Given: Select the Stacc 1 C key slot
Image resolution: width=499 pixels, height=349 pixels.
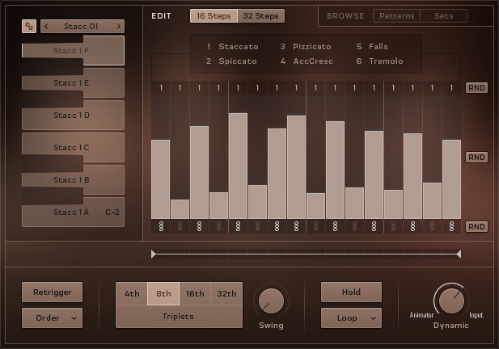Looking at the screenshot, I should tap(73, 148).
